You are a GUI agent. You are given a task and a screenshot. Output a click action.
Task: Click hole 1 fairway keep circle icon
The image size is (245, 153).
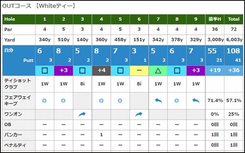tap(45, 100)
